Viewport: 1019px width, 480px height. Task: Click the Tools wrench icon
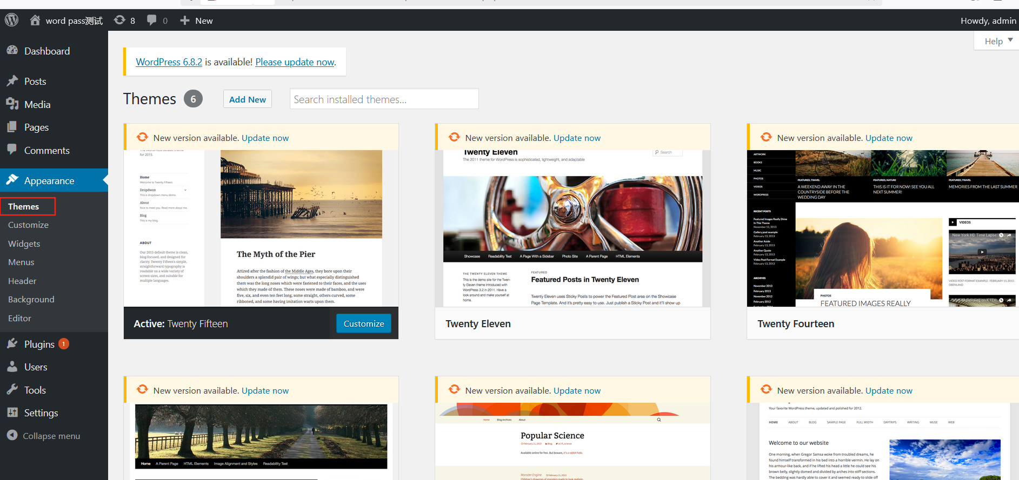12,389
